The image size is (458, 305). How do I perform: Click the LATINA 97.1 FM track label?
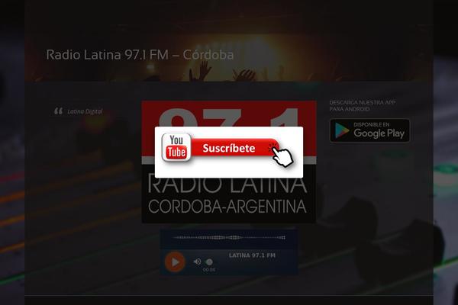252,255
